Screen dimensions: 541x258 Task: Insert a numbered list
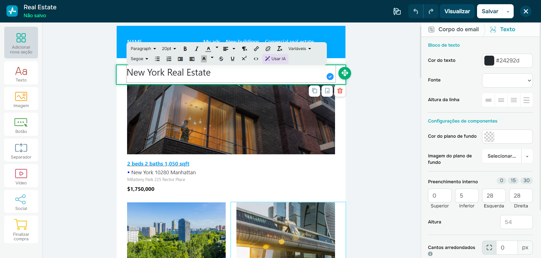(169, 59)
